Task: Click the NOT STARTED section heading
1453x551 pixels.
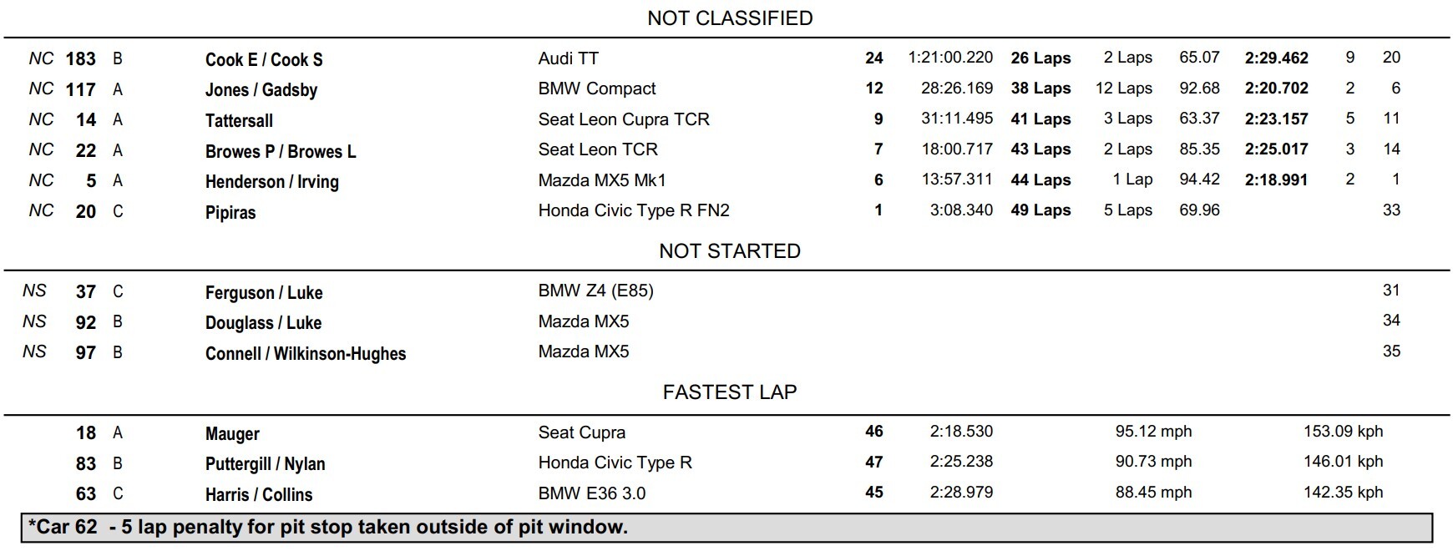Action: (x=730, y=251)
